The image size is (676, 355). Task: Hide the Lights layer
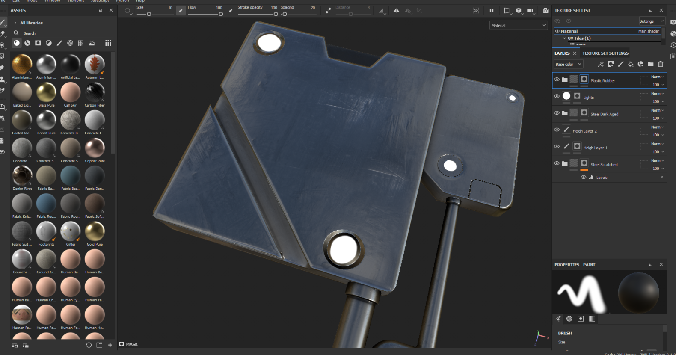point(557,96)
